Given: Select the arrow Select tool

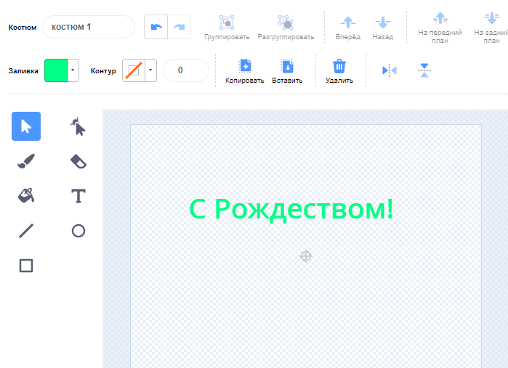Looking at the screenshot, I should (26, 126).
